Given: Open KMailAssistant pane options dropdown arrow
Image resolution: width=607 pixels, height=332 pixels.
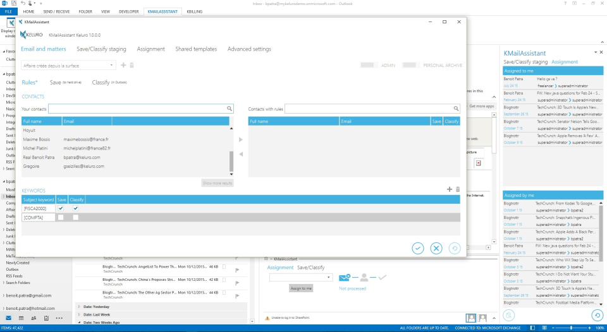Looking at the screenshot, I should coord(596,52).
